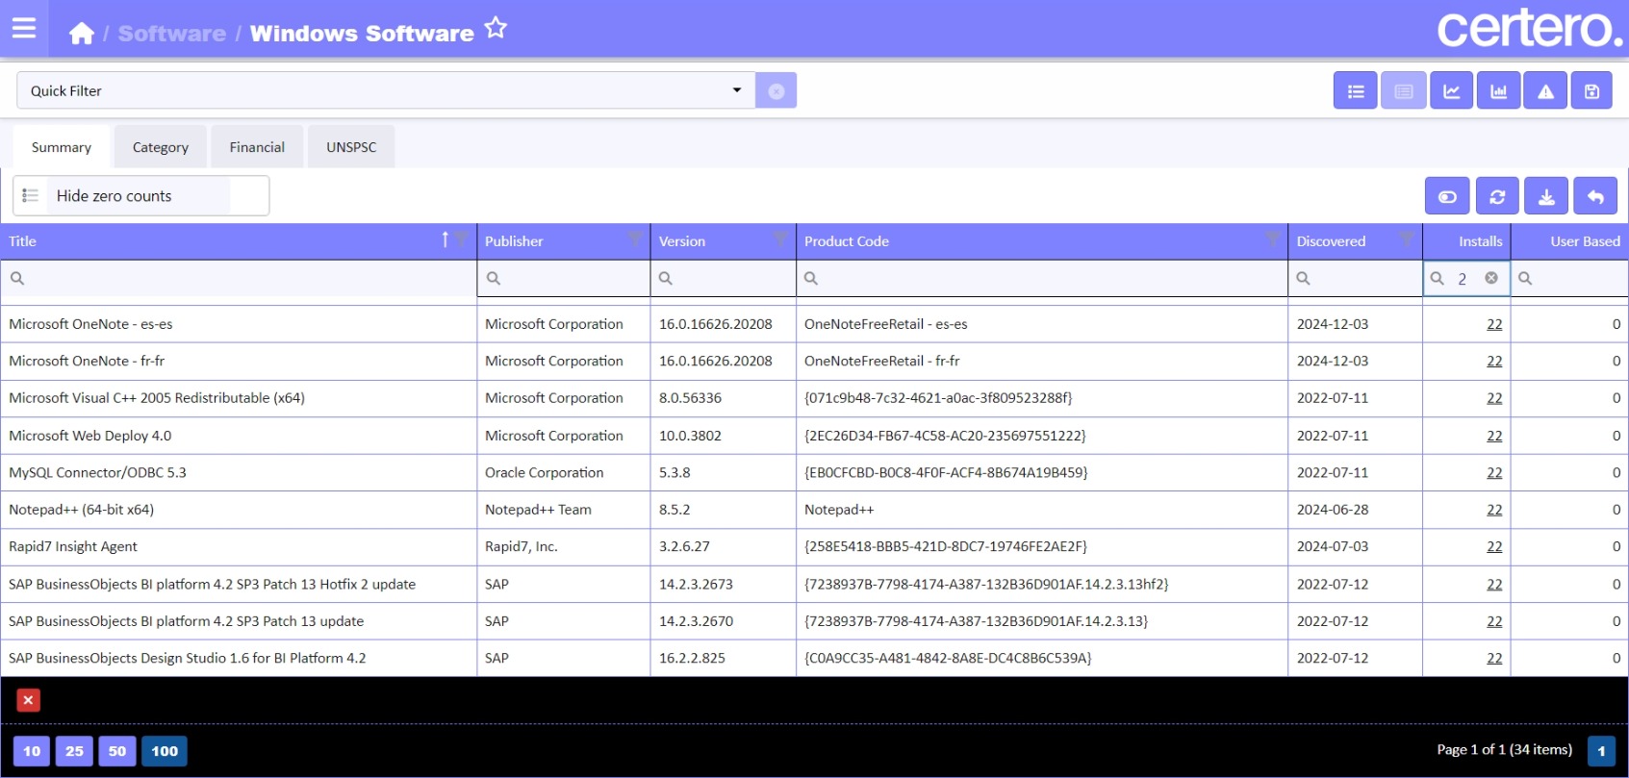Show 50 items per page
The height and width of the screenshot is (778, 1629).
[117, 751]
